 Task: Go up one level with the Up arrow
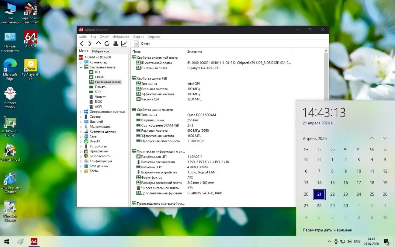click(98, 43)
